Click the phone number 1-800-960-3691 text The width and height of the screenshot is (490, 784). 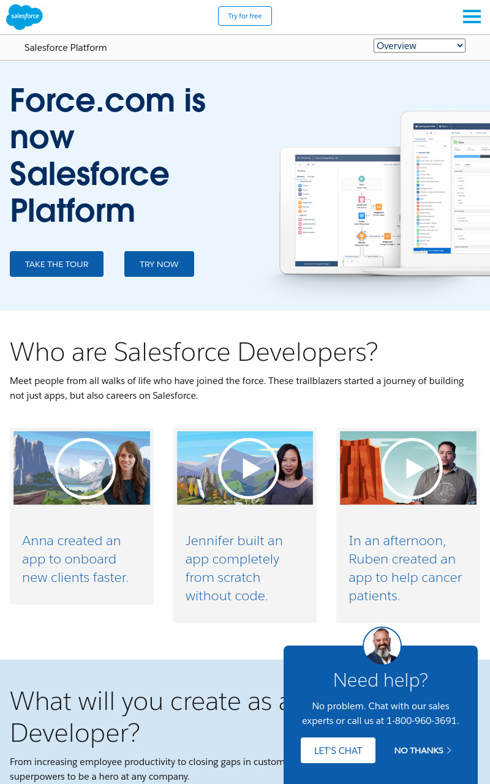(423, 721)
